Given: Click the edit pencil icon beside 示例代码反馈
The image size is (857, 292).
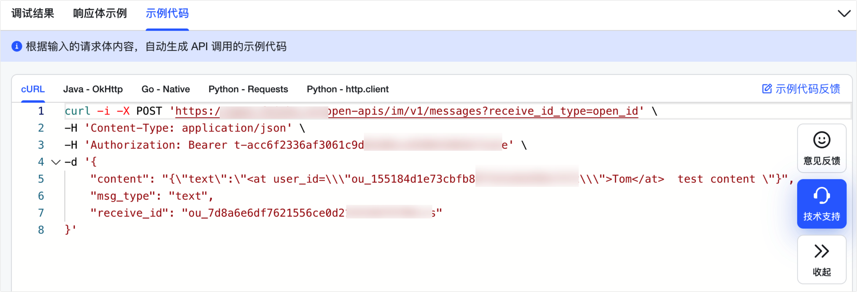Looking at the screenshot, I should click(767, 89).
